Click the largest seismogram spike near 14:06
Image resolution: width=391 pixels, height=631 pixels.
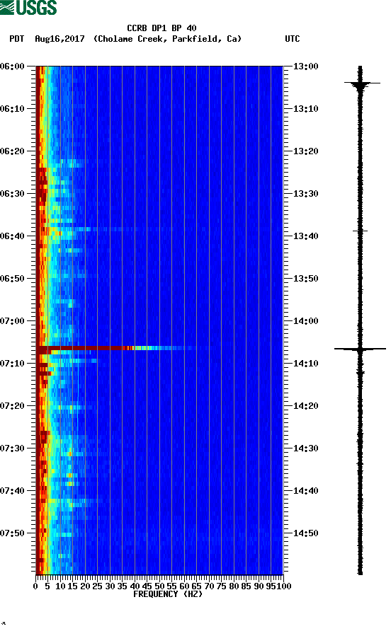point(360,349)
